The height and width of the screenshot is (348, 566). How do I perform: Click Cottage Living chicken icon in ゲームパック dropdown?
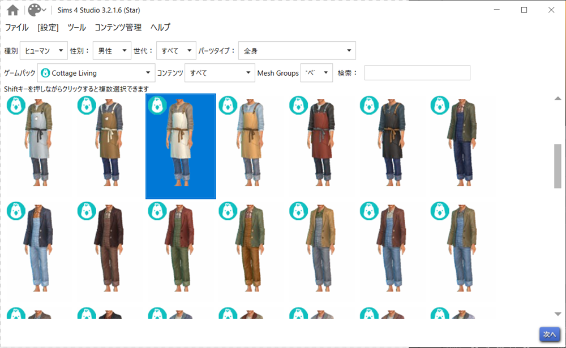[x=45, y=73]
